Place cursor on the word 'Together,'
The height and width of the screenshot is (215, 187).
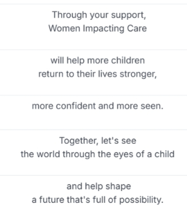tap(79, 141)
